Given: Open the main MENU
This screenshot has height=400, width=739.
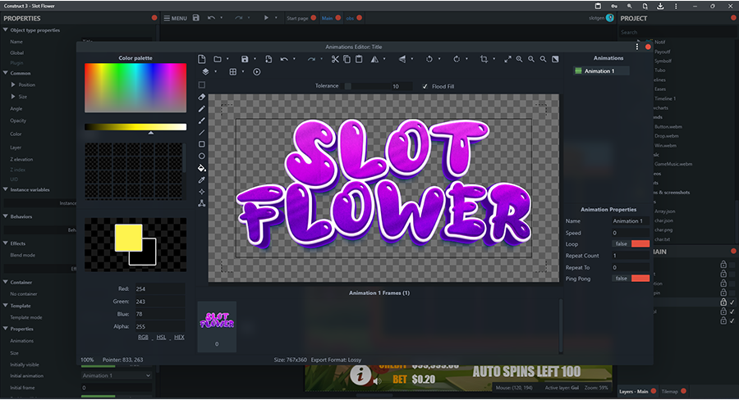Looking at the screenshot, I should 175,17.
